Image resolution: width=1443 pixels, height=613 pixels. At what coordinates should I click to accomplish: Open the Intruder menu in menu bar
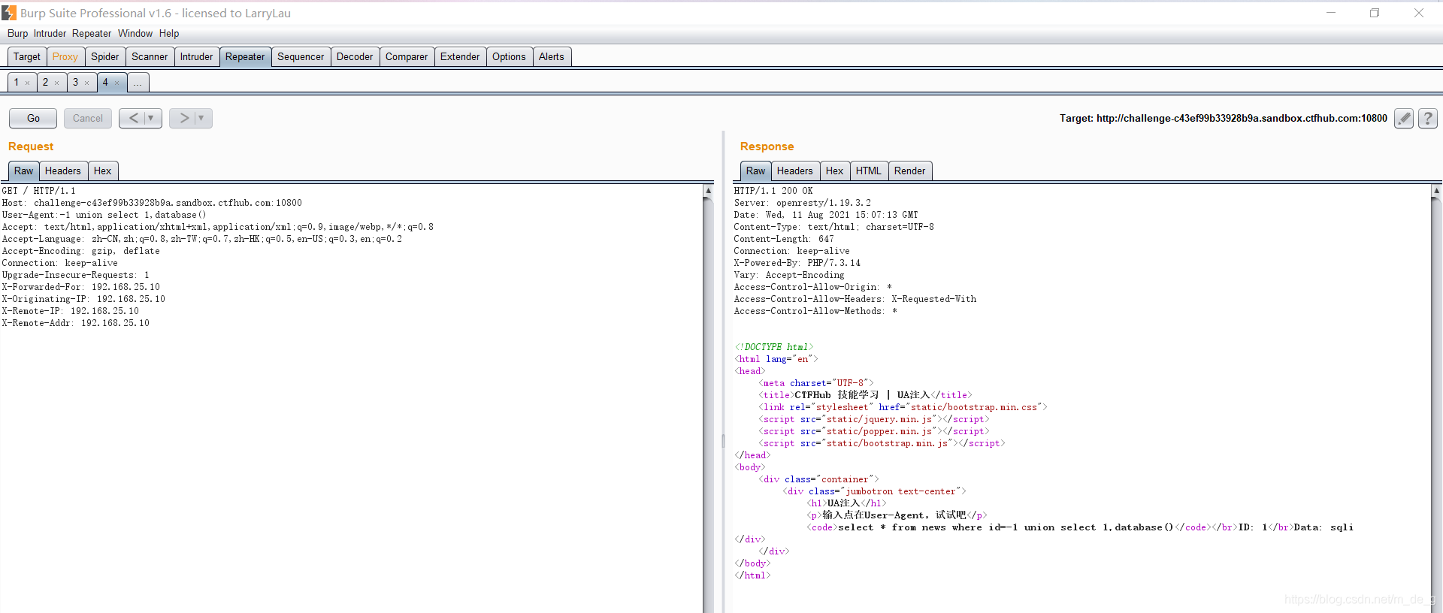50,33
